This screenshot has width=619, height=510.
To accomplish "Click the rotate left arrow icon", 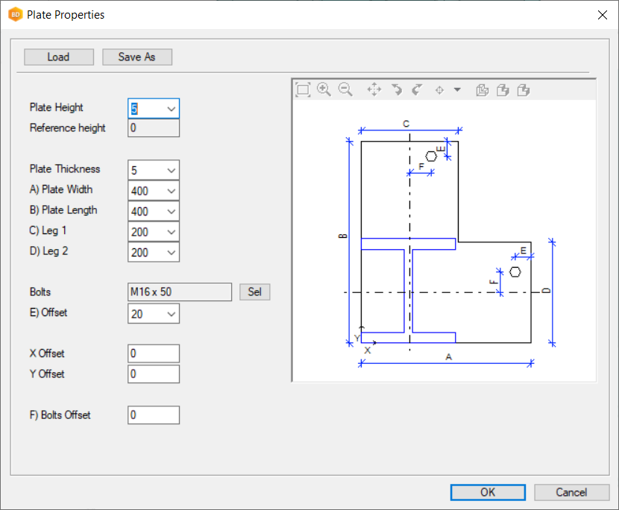I will point(397,89).
